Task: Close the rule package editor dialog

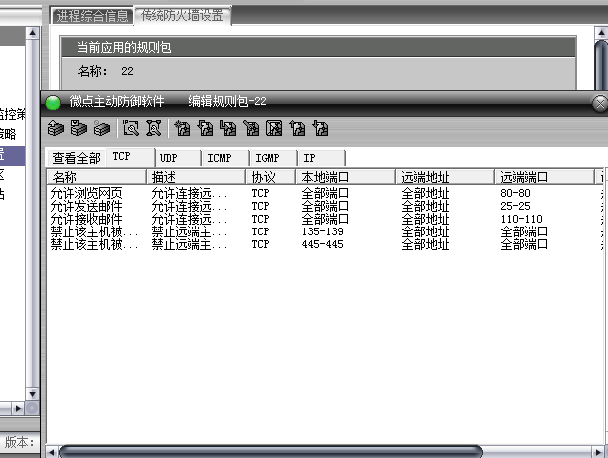Action: click(x=600, y=103)
